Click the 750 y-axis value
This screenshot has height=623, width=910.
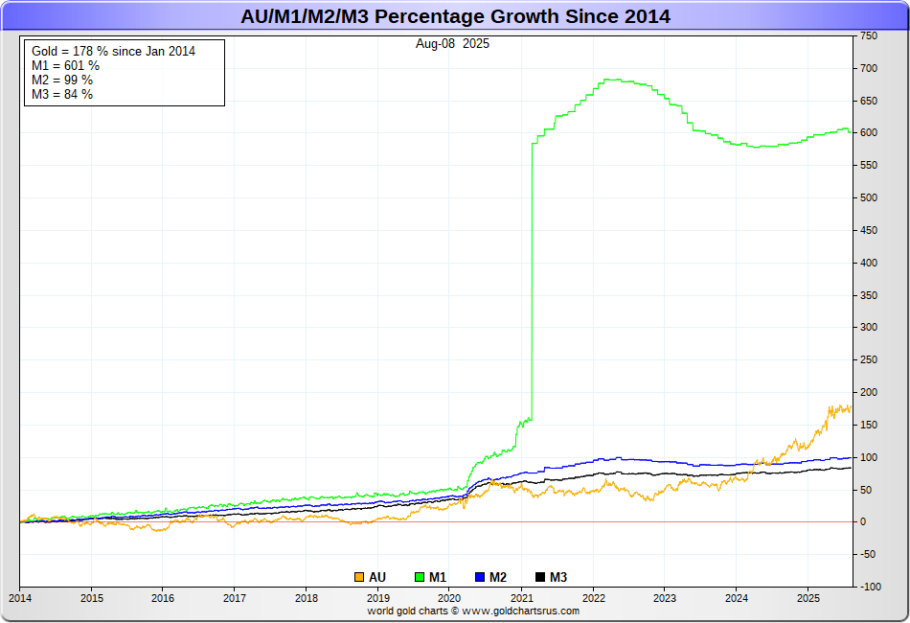coord(869,36)
